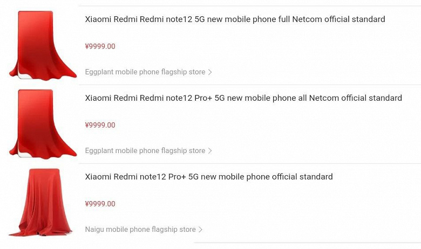Visit the Eggplant store under the Pro+ all Netcom listing

145,151
